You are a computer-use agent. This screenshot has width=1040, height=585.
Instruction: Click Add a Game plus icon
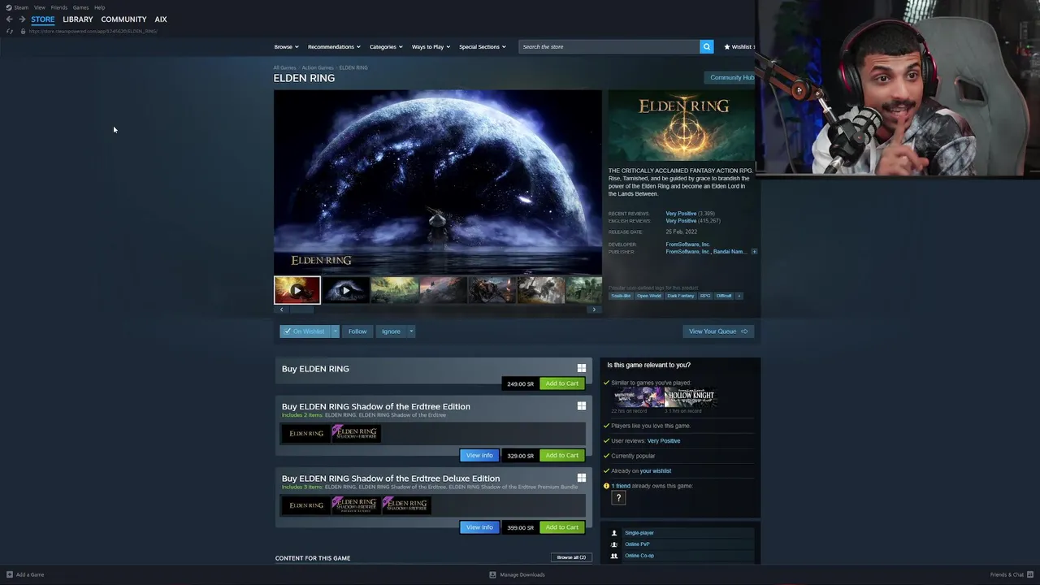point(10,574)
